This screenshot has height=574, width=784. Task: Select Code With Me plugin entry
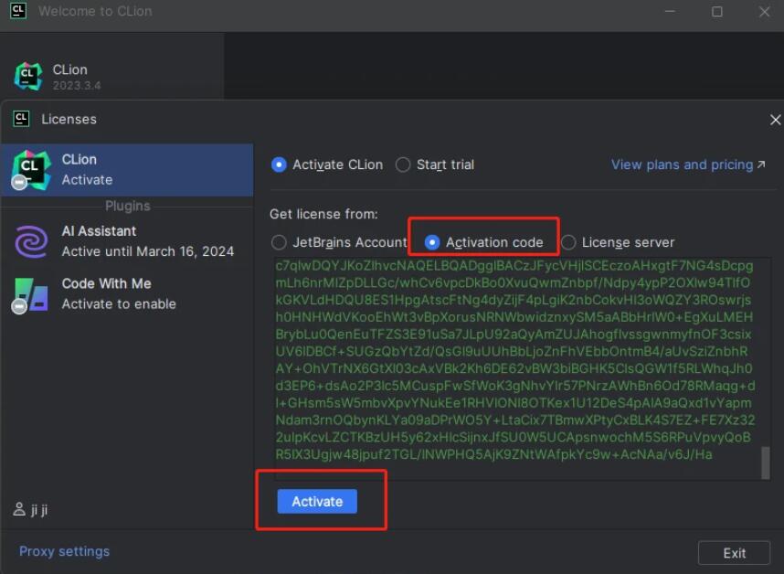click(x=127, y=294)
